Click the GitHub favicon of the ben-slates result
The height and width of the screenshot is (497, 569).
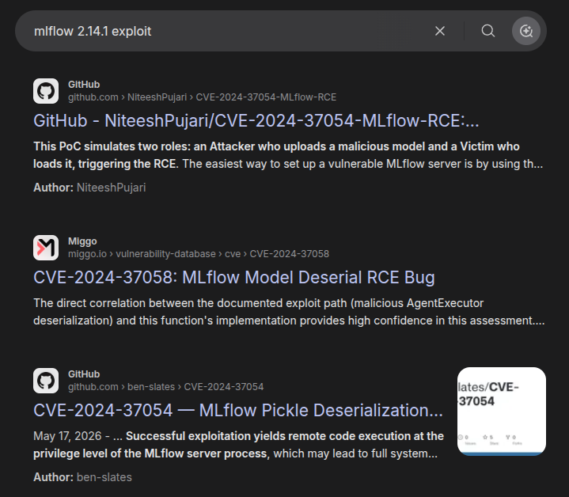[46, 381]
